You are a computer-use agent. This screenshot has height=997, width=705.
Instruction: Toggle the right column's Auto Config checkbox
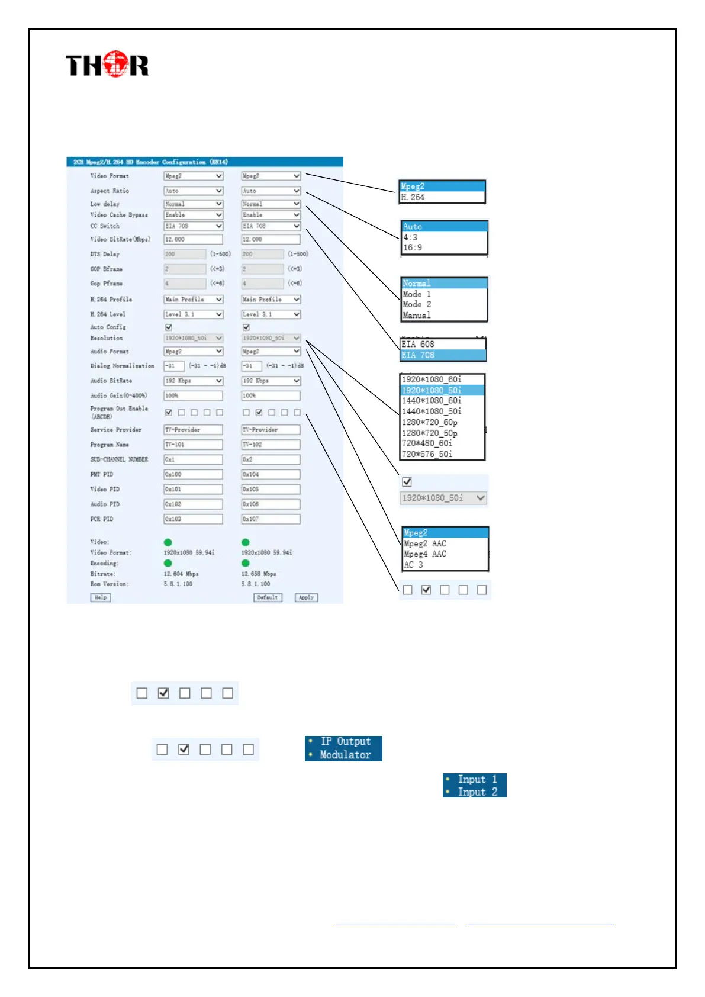[x=246, y=327]
